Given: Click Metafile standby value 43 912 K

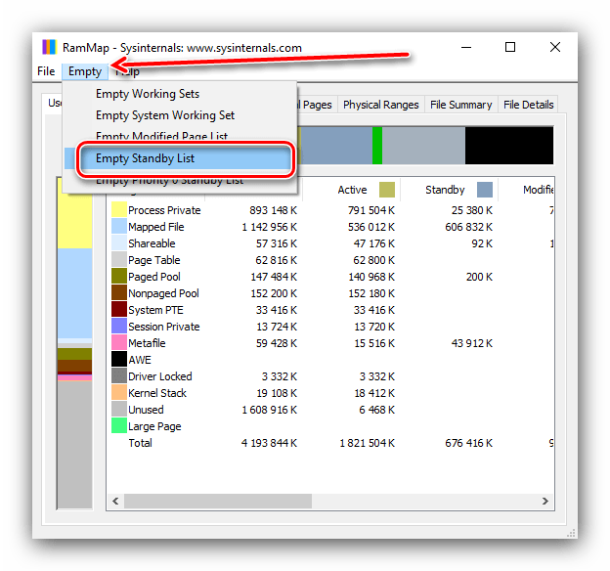Looking at the screenshot, I should [x=471, y=343].
